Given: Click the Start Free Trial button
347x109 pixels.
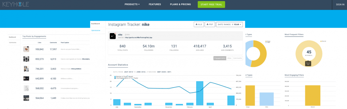Looking at the screenshot, I should [x=211, y=4].
